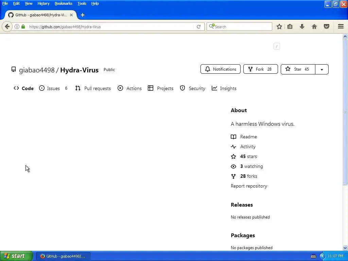Open the Star lists dropdown arrow
The width and height of the screenshot is (348, 261).
pyautogui.click(x=322, y=69)
